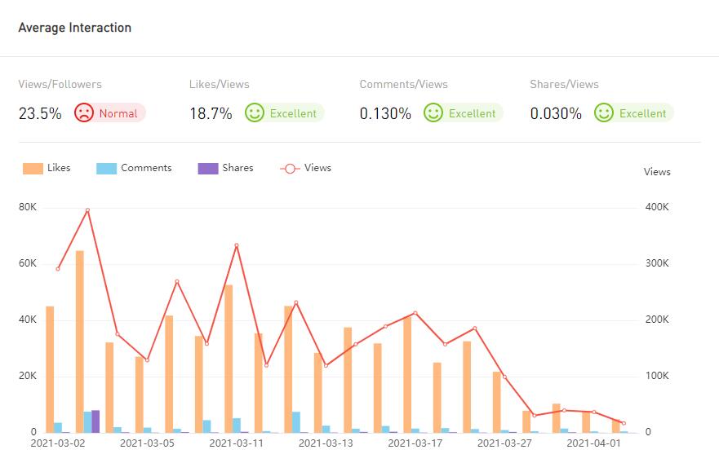
Task: Click the orange Likes legend swatch
Action: point(33,169)
